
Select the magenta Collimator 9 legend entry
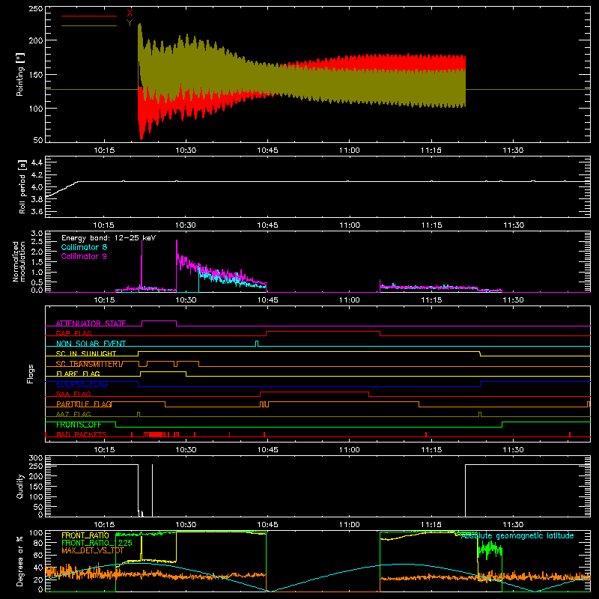(x=84, y=256)
